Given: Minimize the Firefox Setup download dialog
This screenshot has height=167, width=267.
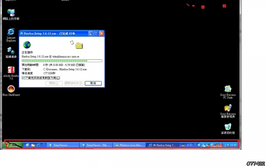Looking at the screenshot, I should [91, 33].
